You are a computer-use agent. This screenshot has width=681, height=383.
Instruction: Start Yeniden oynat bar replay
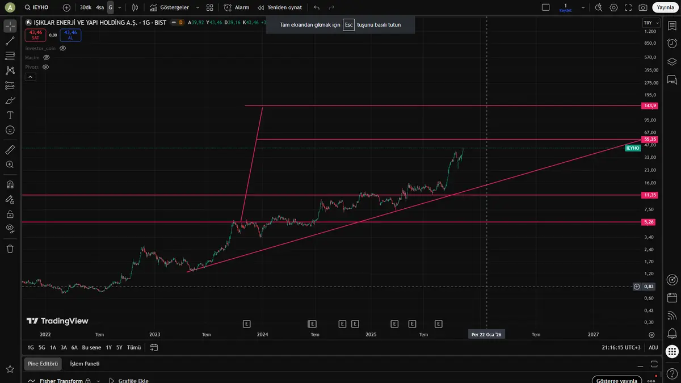279,7
